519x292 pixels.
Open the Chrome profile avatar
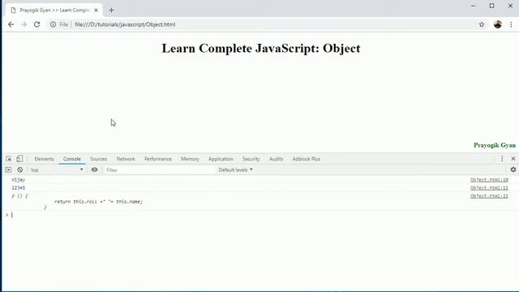click(x=498, y=24)
